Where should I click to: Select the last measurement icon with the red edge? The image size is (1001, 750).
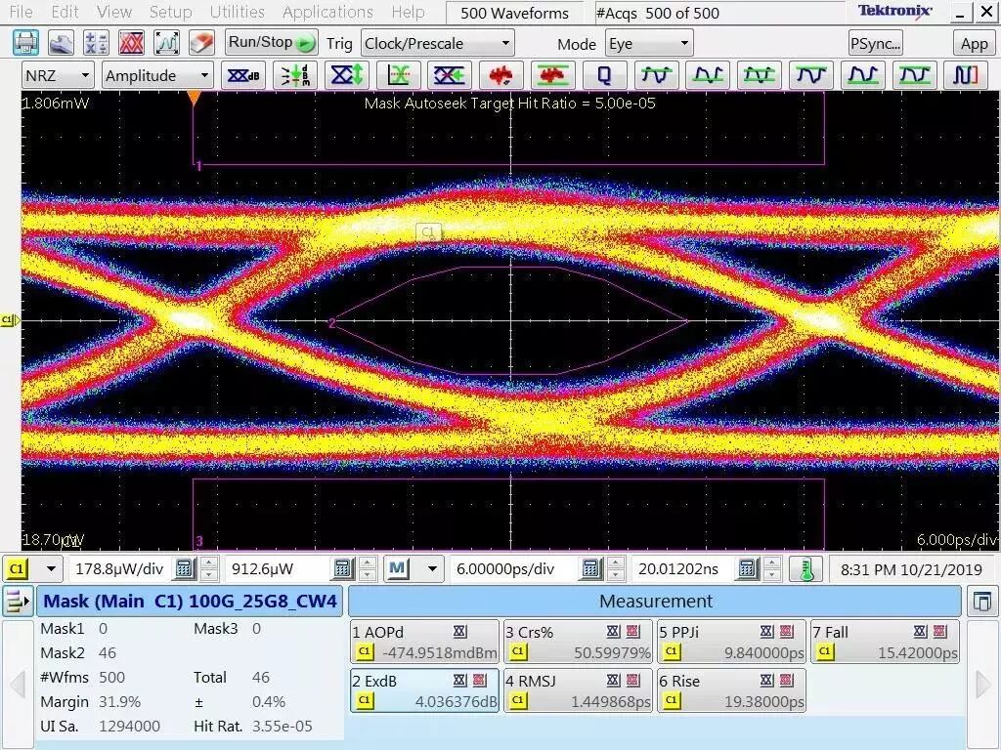965,75
